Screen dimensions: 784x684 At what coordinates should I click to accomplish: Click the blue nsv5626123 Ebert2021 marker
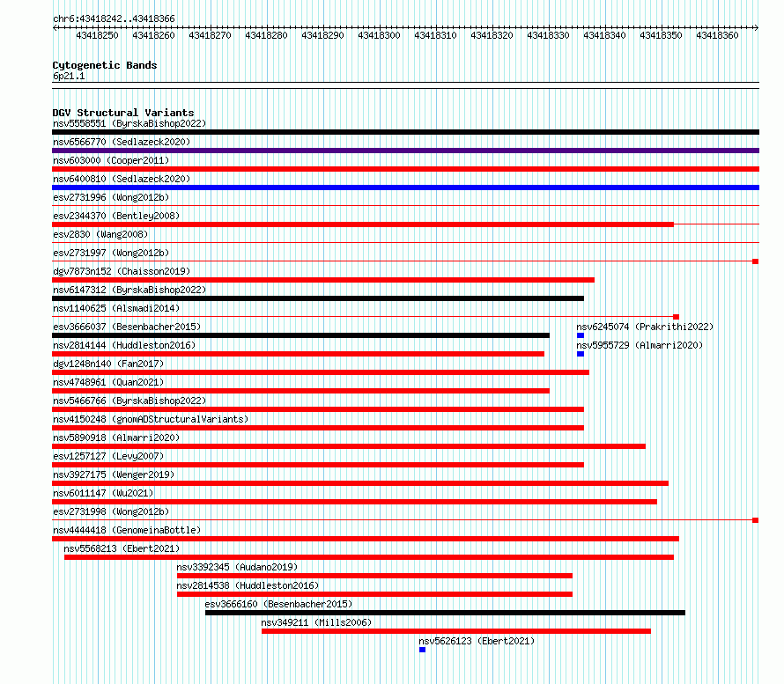click(x=423, y=650)
